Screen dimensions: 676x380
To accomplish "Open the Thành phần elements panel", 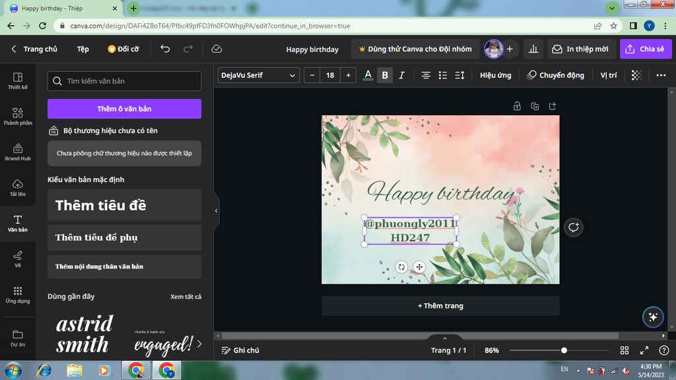I will [18, 116].
